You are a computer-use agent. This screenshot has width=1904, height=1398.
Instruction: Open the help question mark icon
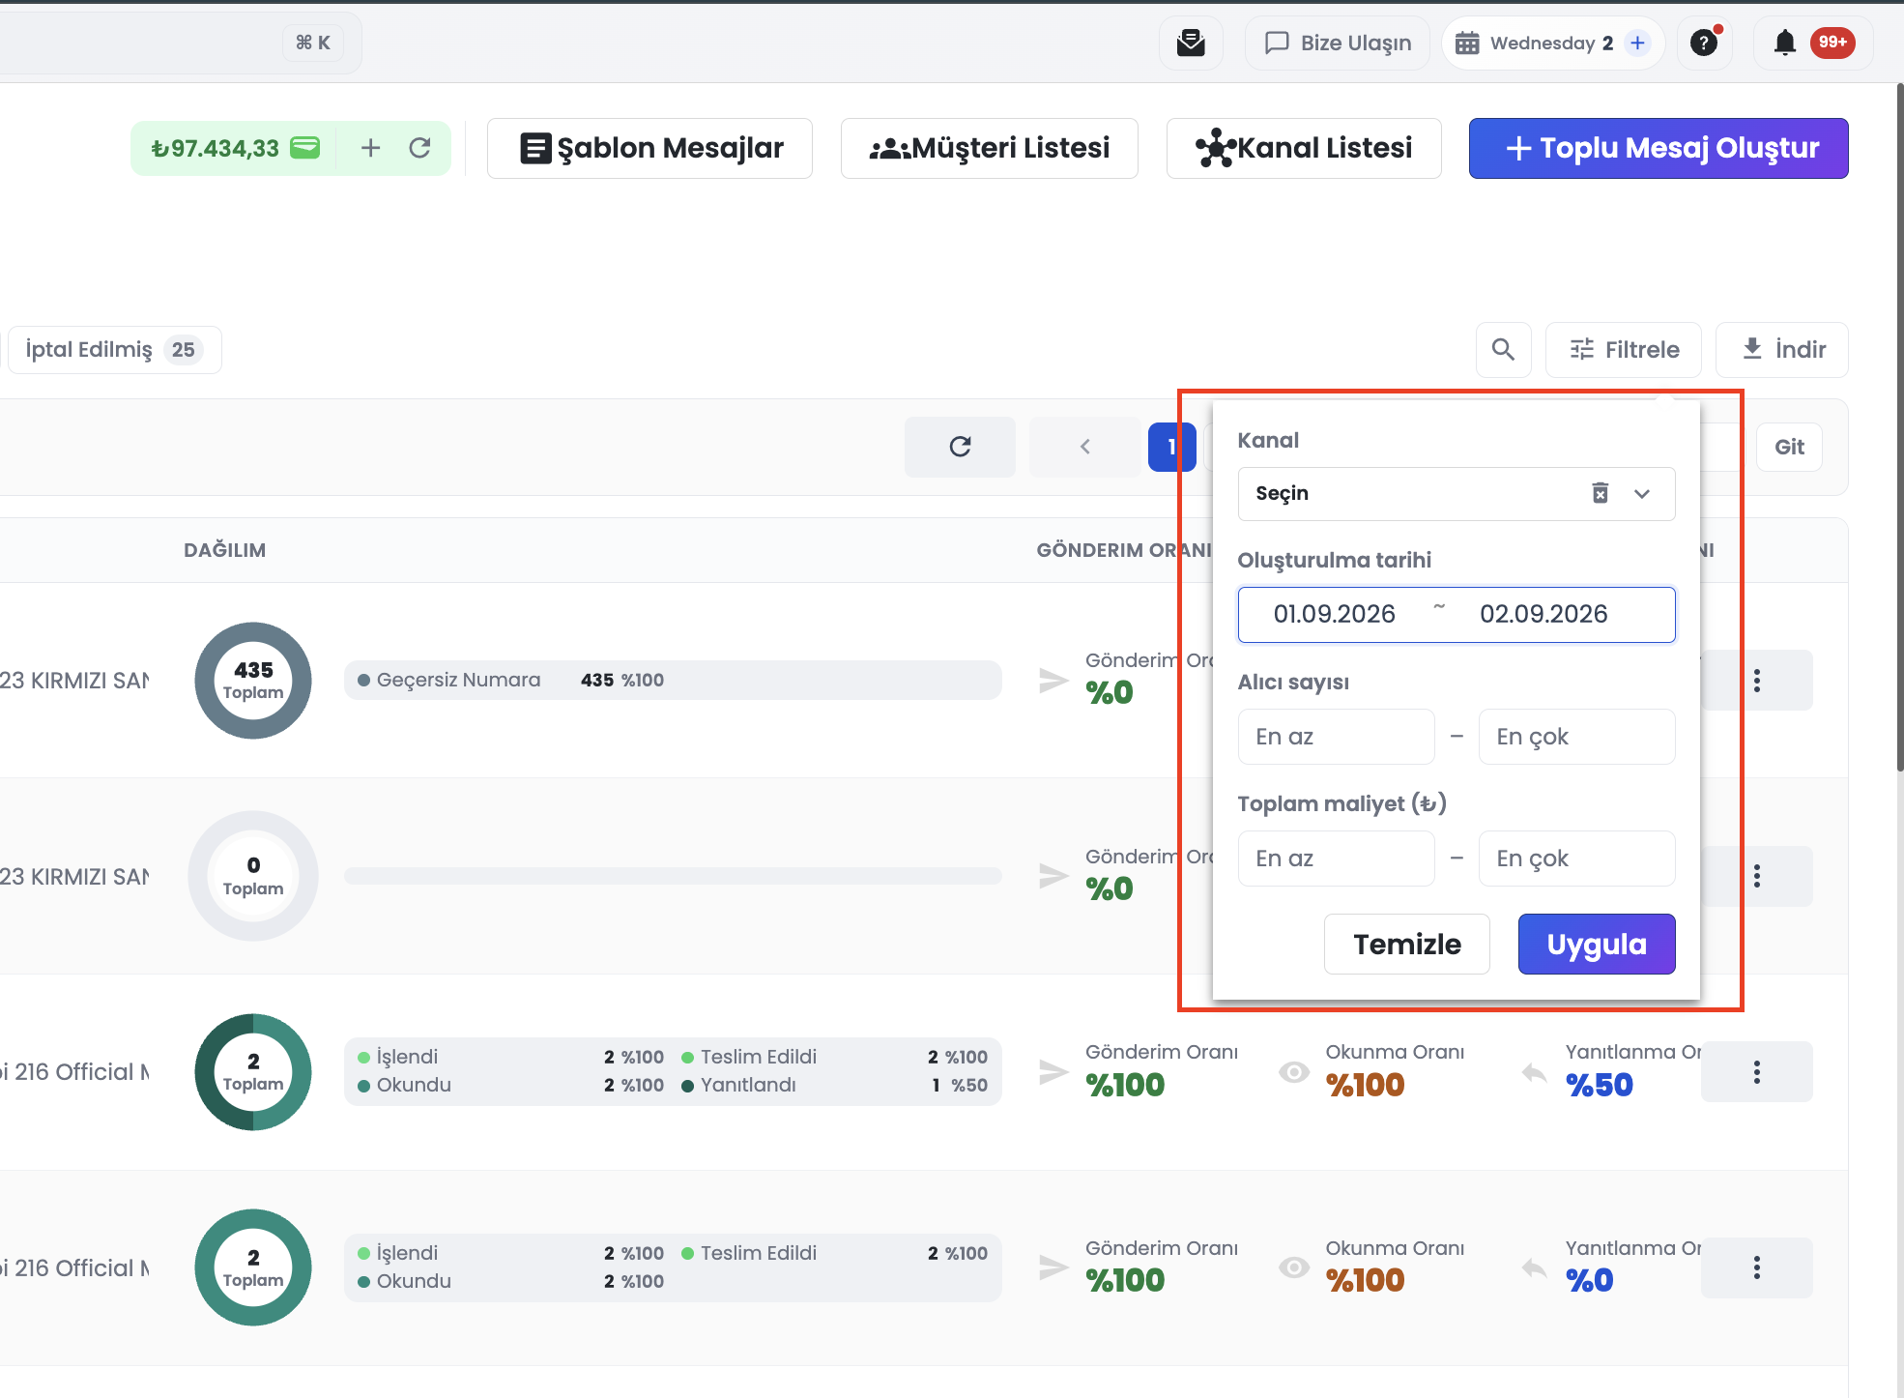1704,43
